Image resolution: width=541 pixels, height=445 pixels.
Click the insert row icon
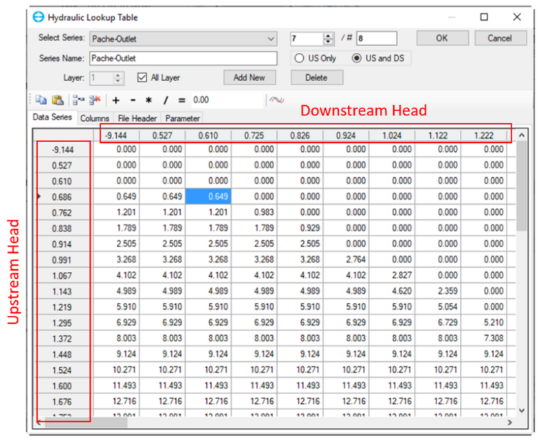78,100
